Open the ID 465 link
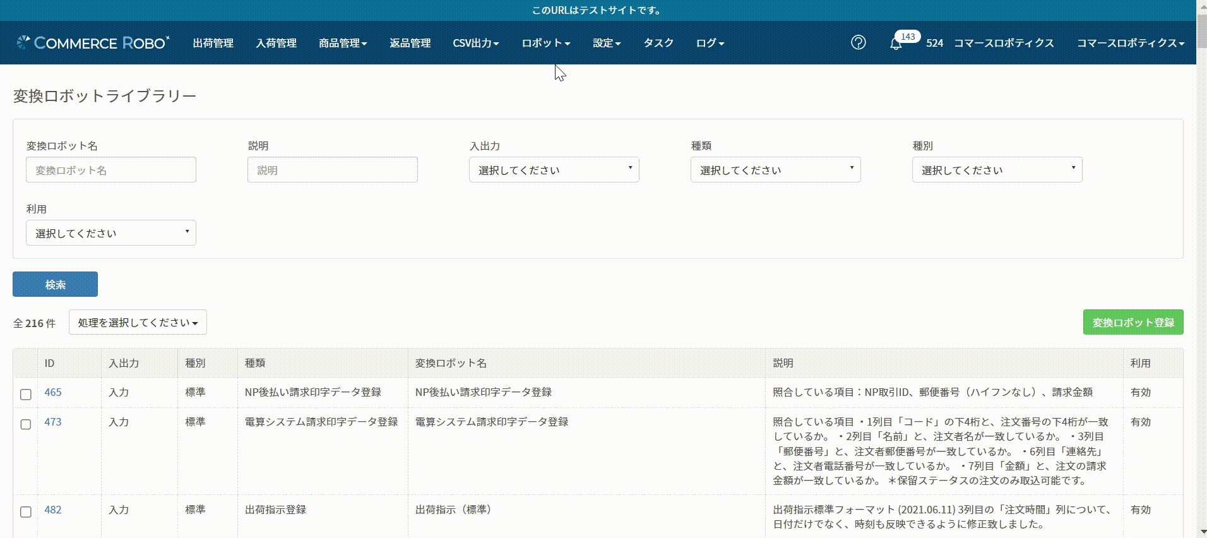Image resolution: width=1207 pixels, height=538 pixels. coord(53,392)
